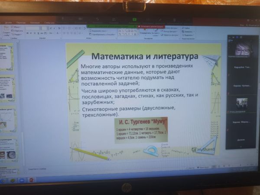Toggle italic text formatting
The width and height of the screenshot is (260, 195).
pyautogui.click(x=30, y=33)
